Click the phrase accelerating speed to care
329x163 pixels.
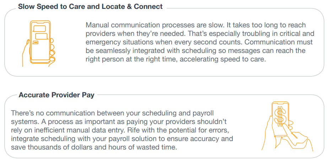(x=223, y=59)
